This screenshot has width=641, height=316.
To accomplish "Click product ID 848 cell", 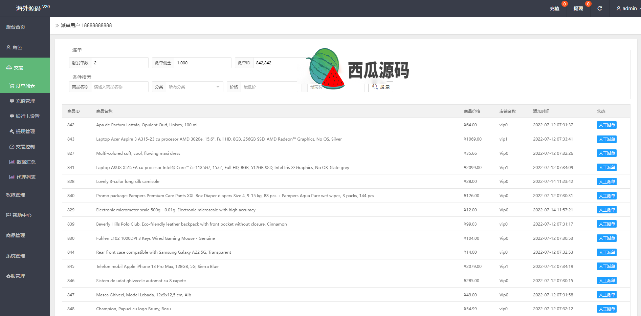I will click(71, 309).
